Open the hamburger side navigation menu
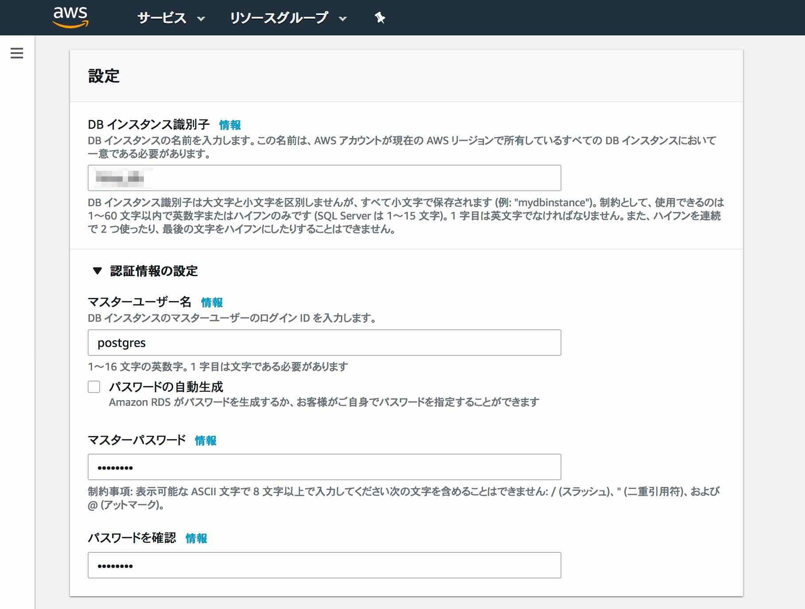The image size is (805, 609). click(17, 53)
